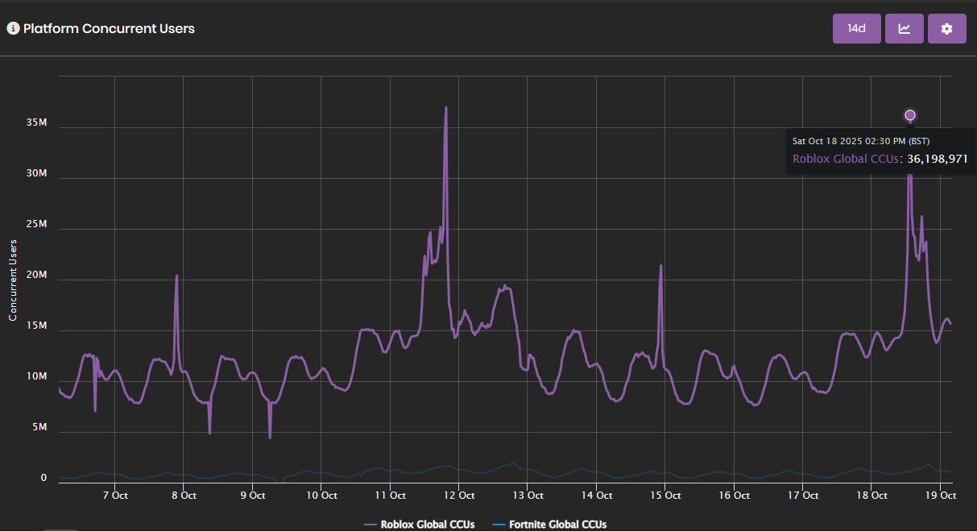Image resolution: width=977 pixels, height=531 pixels.
Task: Toggle Fortnite Global CCUs series in legend
Action: point(548,525)
